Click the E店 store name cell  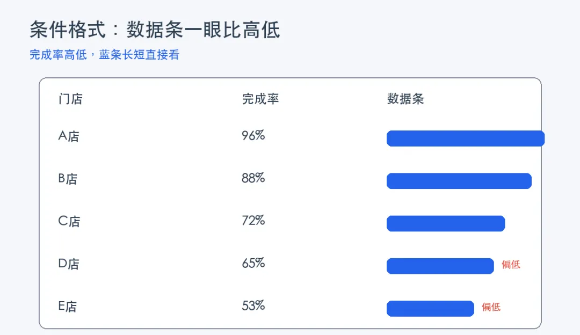coord(67,306)
